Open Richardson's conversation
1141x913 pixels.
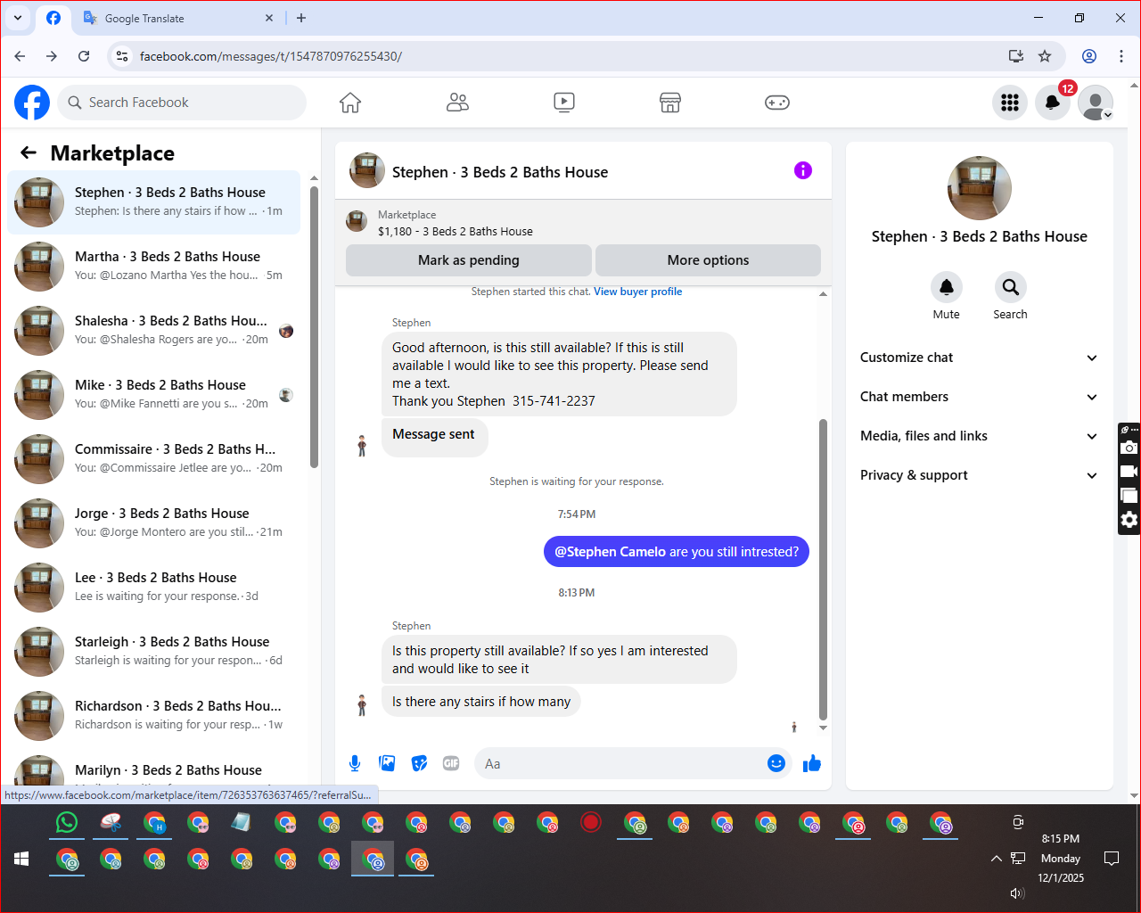click(x=154, y=716)
